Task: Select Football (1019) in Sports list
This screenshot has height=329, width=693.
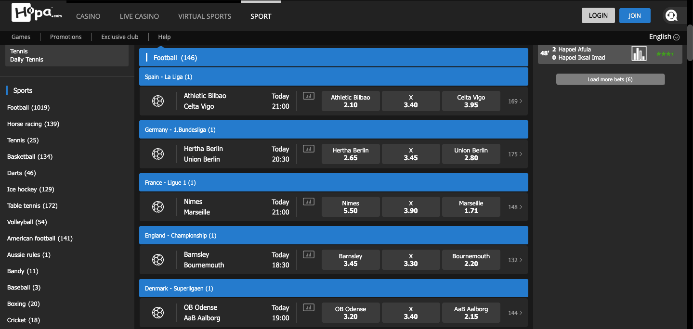Action: click(28, 108)
